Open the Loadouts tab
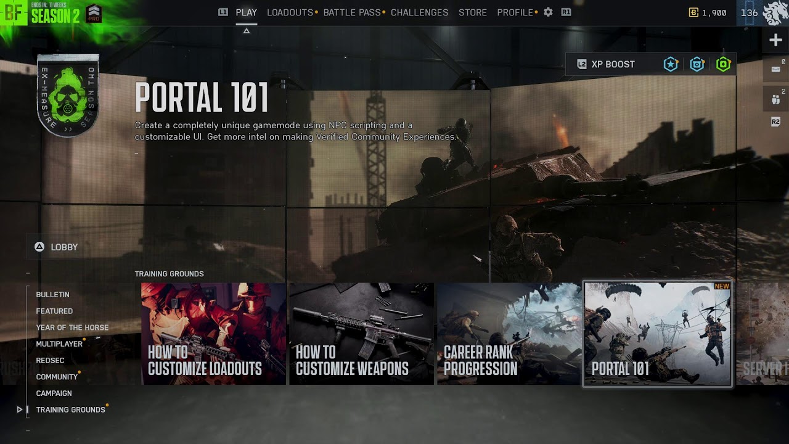 coord(290,12)
